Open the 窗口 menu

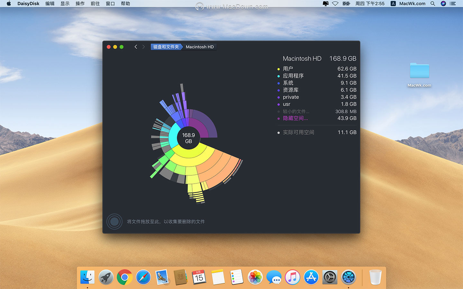pyautogui.click(x=110, y=4)
